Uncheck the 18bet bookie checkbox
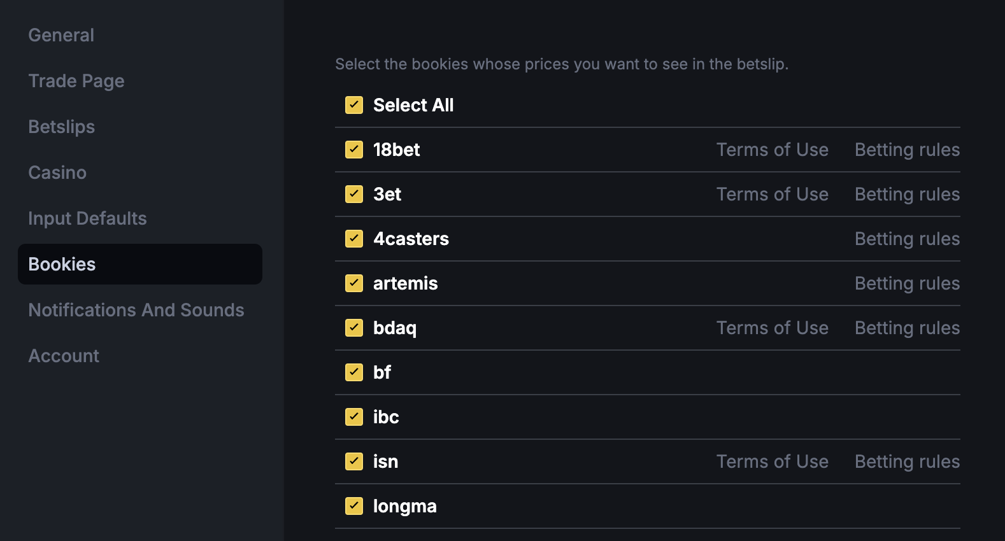The image size is (1005, 541). point(354,150)
